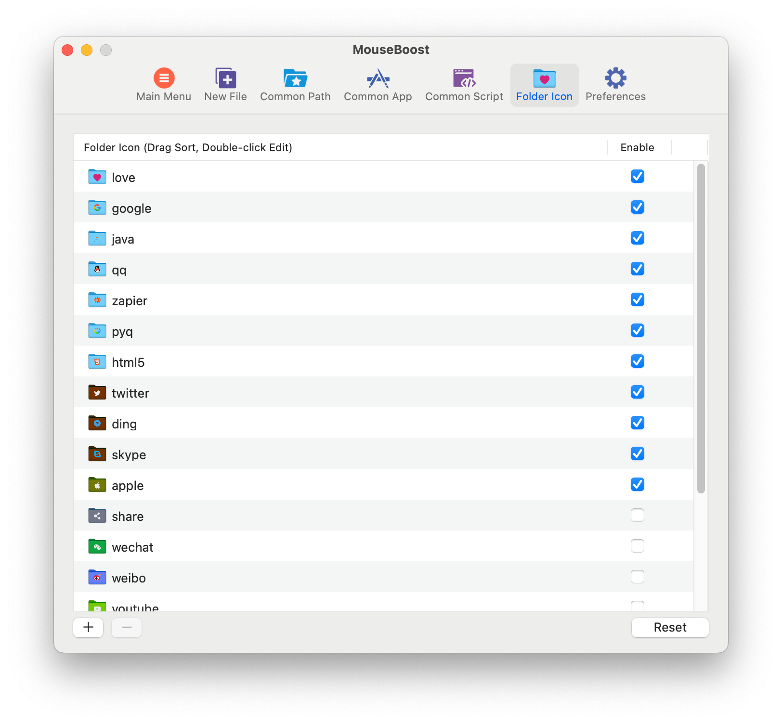Screen dimensions: 782x724
Task: Click the vertical scrollbar of the list
Action: 701,328
